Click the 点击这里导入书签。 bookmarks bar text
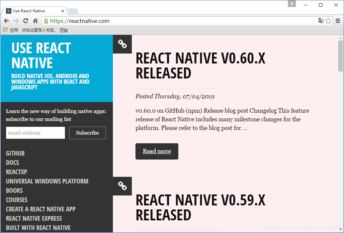Screen dimensions: 344x233 click(x=39, y=30)
